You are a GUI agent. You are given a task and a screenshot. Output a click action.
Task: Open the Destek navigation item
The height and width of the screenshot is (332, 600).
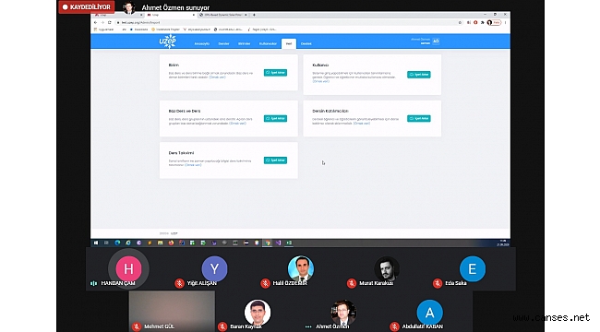click(x=306, y=43)
